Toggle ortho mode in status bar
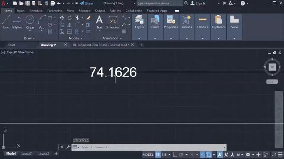This screenshot has width=284, height=159. (175, 155)
